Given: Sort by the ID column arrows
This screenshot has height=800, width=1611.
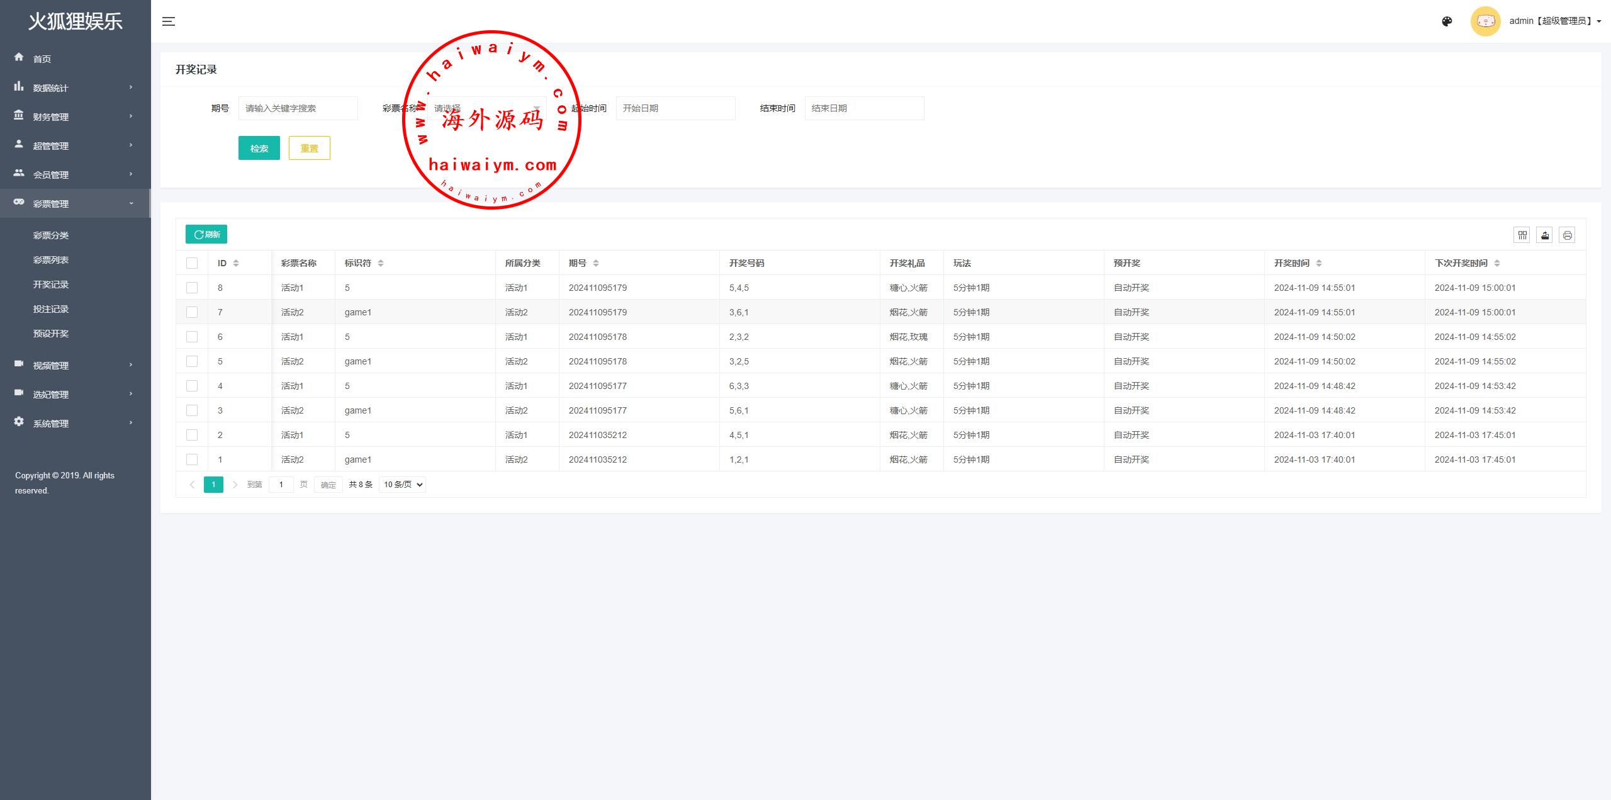Looking at the screenshot, I should pyautogui.click(x=236, y=263).
